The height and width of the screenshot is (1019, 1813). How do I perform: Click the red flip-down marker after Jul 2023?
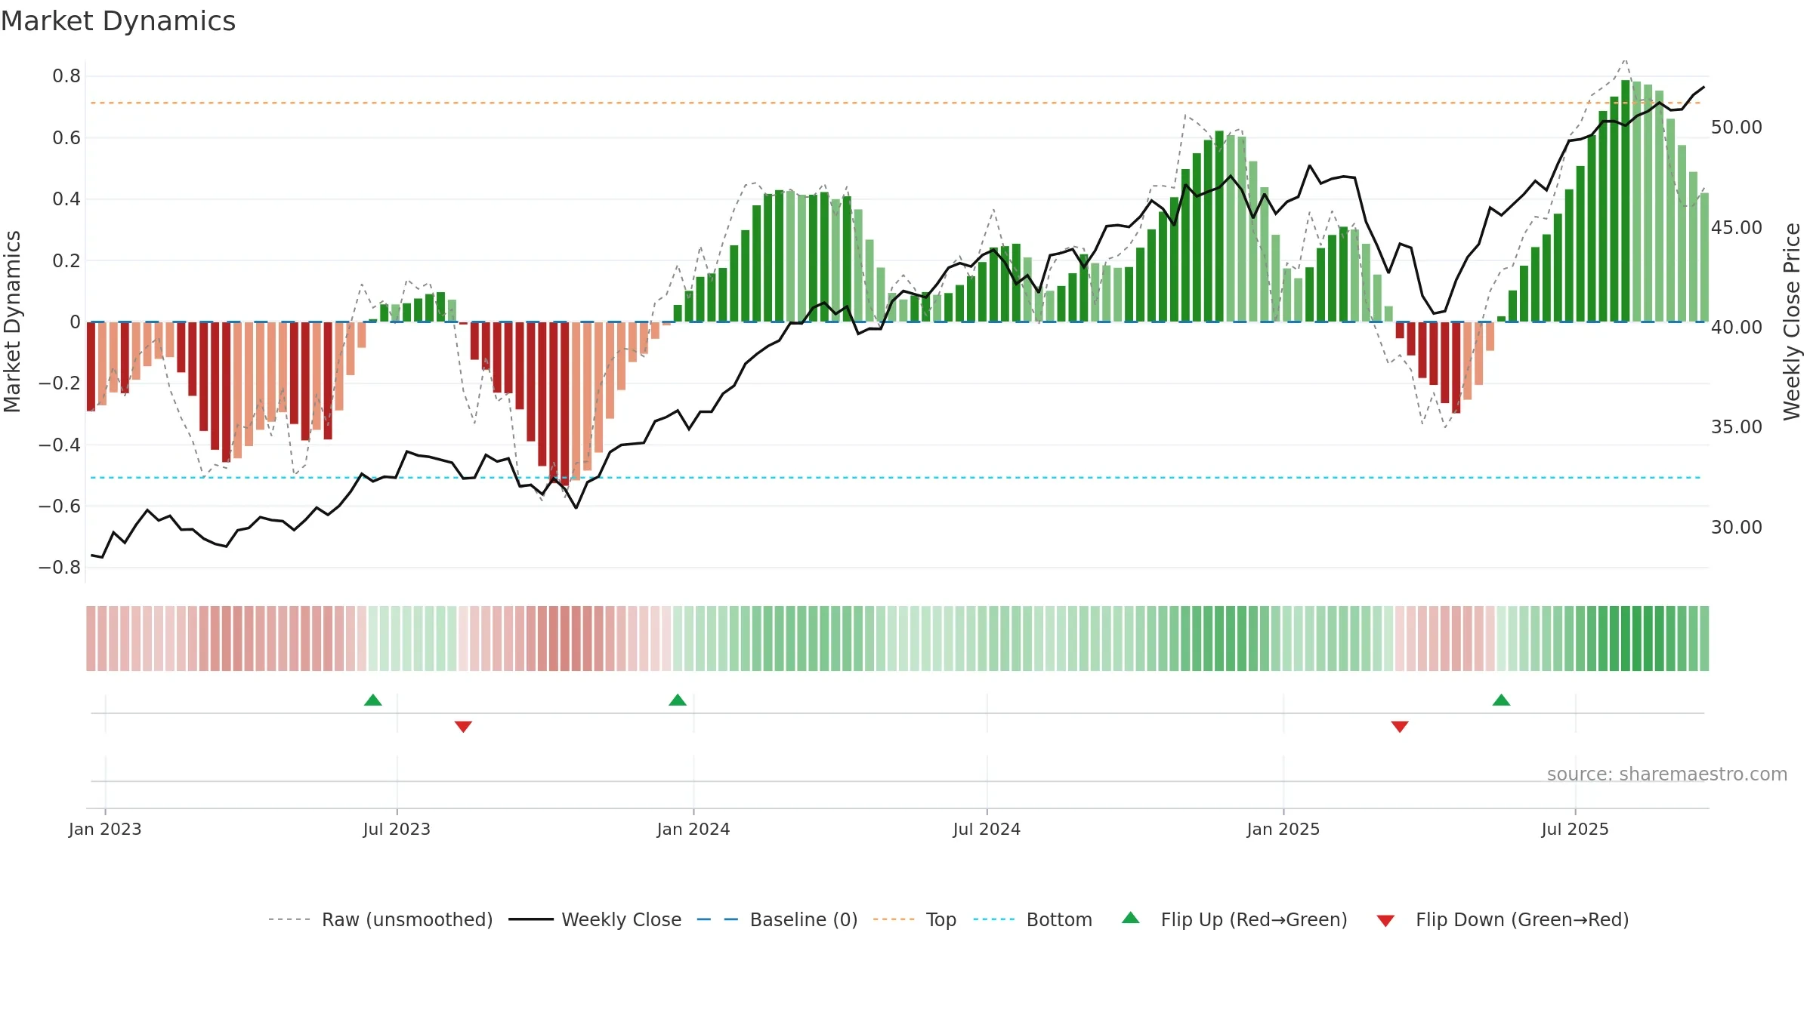[464, 726]
